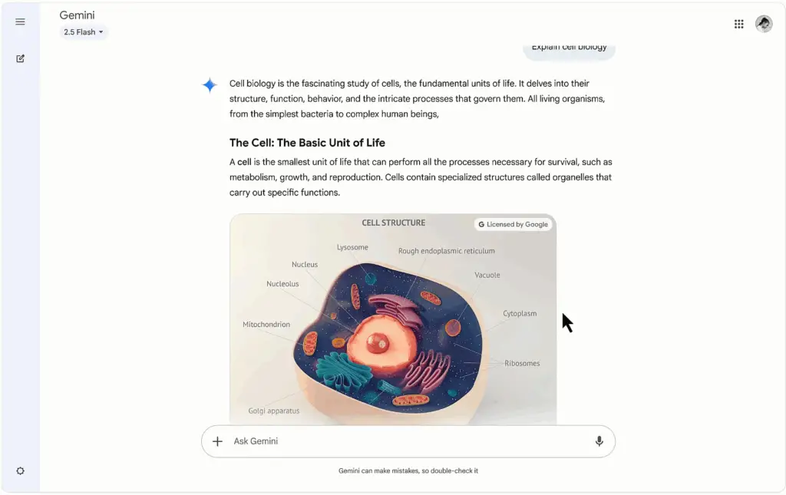This screenshot has height=495, width=786.
Task: Open the hamburger main menu
Action: click(20, 21)
